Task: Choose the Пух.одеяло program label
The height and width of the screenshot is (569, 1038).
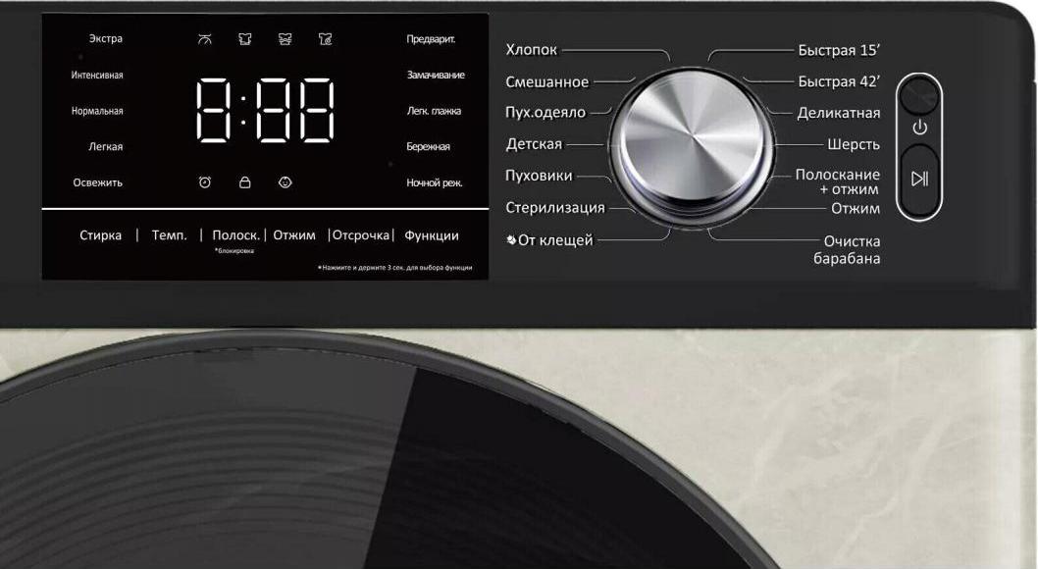Action: (x=545, y=113)
